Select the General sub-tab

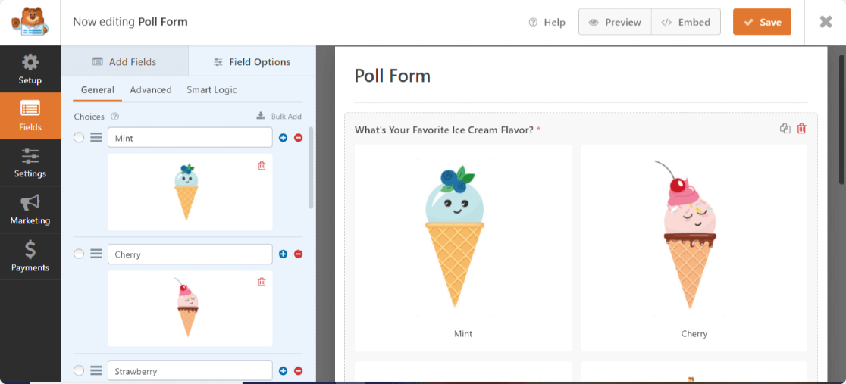98,90
